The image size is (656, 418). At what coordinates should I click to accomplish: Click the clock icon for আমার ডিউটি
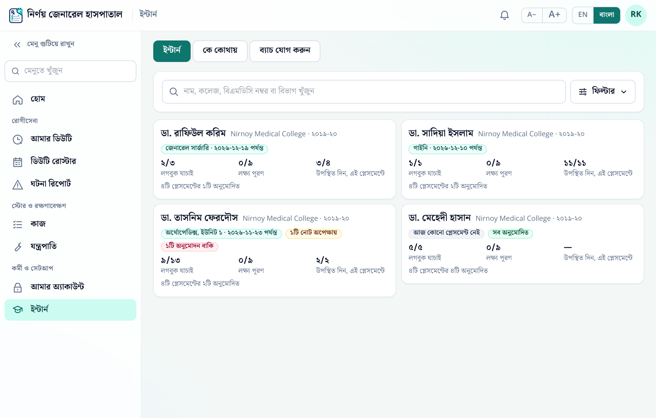pos(18,139)
